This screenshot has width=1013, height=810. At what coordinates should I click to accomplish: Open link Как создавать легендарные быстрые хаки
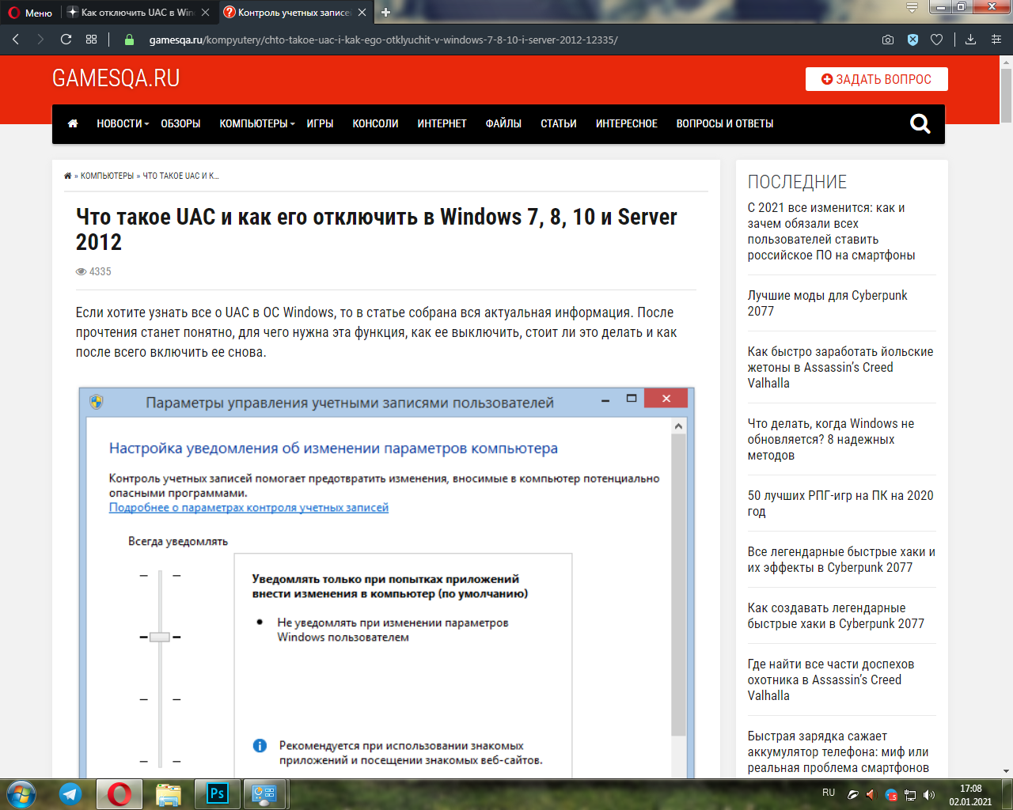pyautogui.click(x=836, y=615)
